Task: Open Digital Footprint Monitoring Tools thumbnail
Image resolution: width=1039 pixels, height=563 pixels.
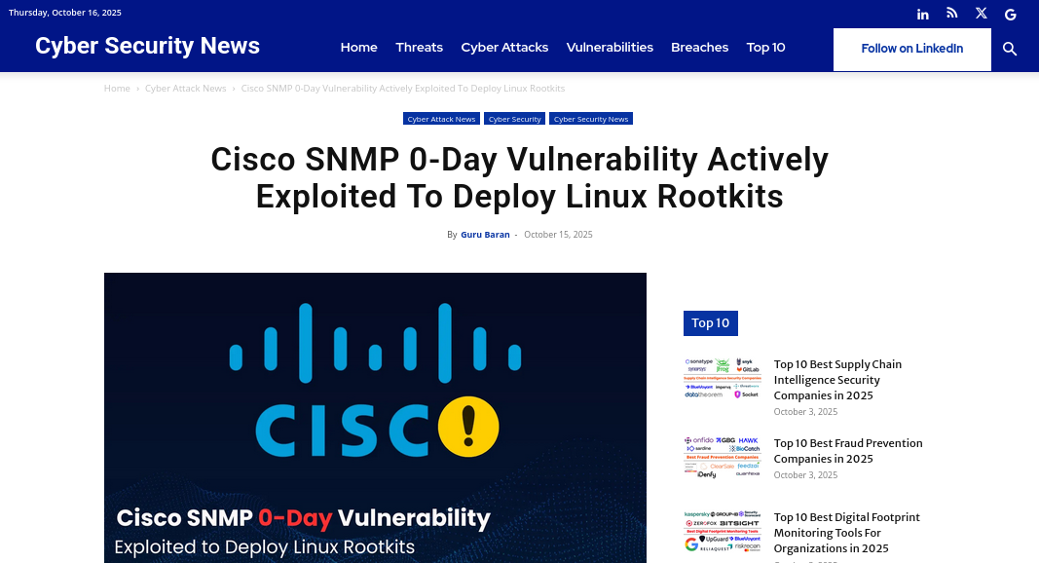Action: [x=722, y=532]
